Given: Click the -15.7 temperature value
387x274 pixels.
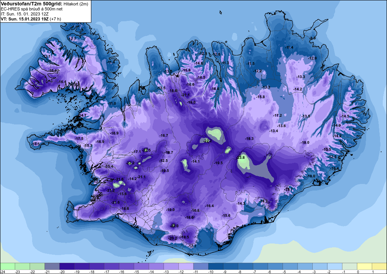Looking at the screenshot, I should [x=288, y=189].
